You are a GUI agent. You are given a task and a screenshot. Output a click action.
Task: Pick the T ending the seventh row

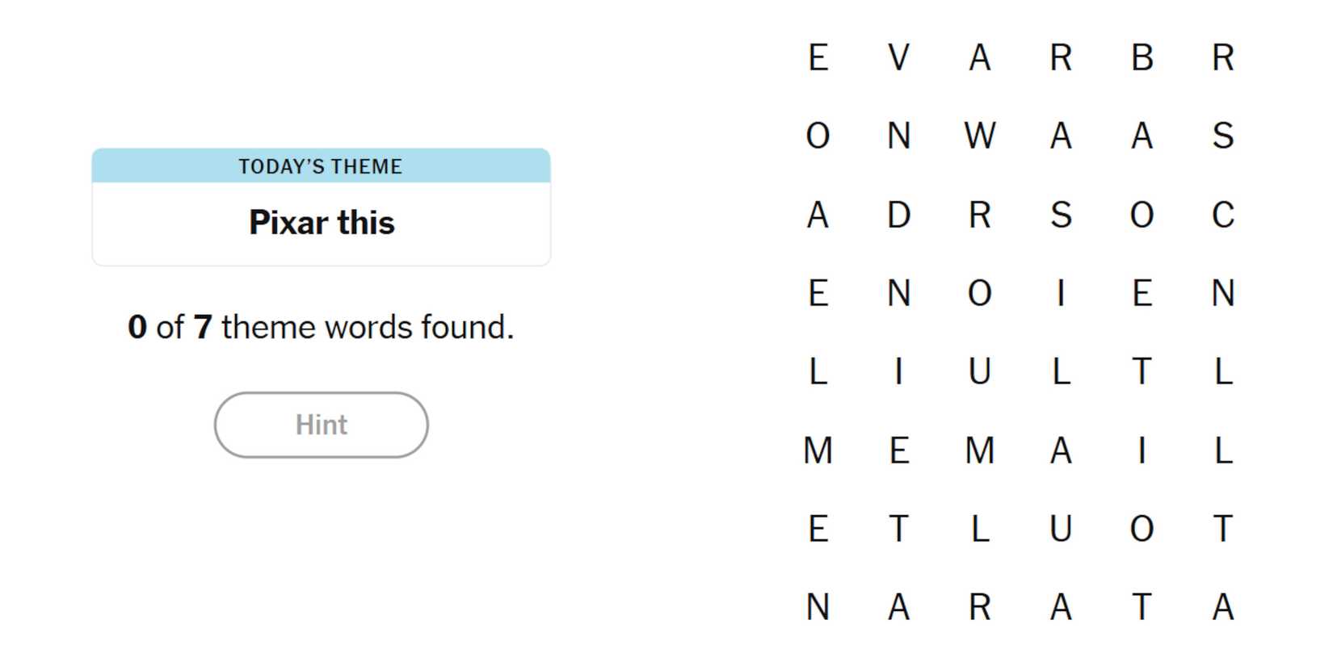point(1222,530)
